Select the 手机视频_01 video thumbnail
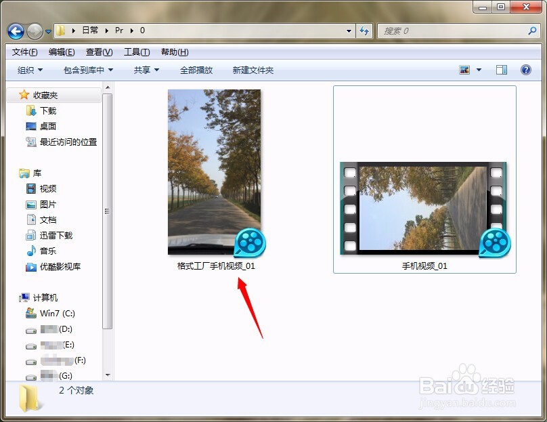Viewport: 547px width, 422px height. pos(423,209)
